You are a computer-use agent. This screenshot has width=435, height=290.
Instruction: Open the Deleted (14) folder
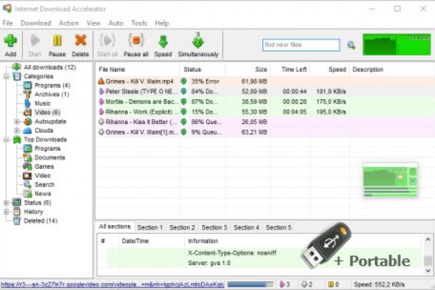[40, 220]
